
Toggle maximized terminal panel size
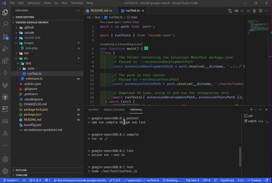(260, 110)
